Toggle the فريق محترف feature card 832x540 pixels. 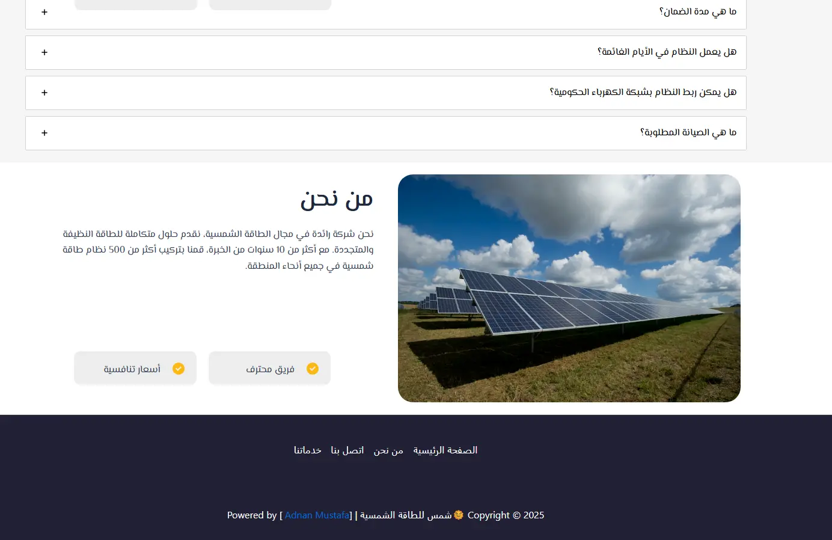[x=269, y=368]
